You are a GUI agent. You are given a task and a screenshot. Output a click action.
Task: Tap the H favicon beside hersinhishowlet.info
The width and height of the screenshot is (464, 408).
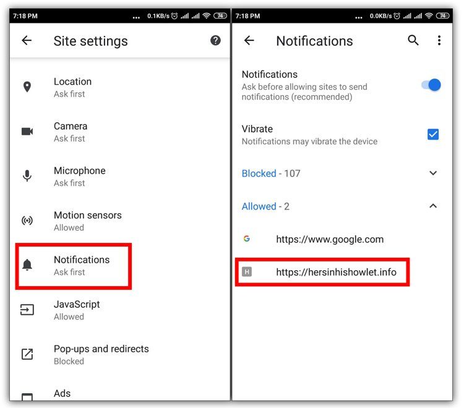(x=247, y=271)
